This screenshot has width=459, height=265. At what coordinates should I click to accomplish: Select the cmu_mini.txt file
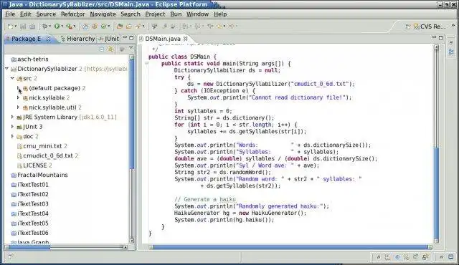pyautogui.click(x=42, y=146)
